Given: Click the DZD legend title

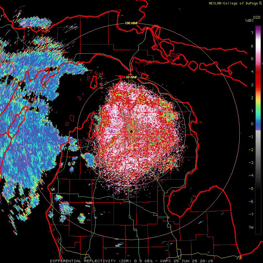Looking at the screenshot, I should [257, 18].
